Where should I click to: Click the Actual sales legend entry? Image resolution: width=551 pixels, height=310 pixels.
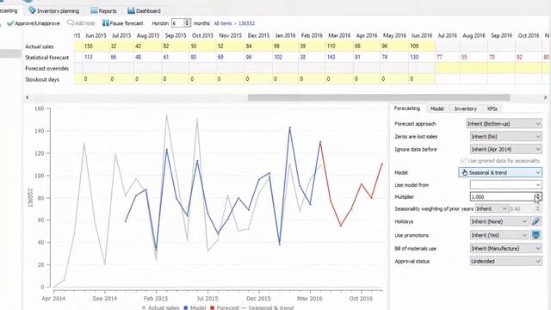(x=161, y=307)
